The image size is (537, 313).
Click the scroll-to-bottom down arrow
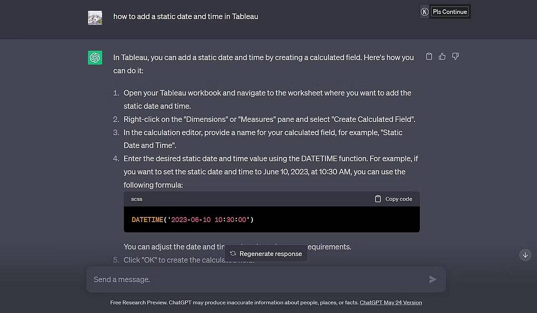pos(525,255)
